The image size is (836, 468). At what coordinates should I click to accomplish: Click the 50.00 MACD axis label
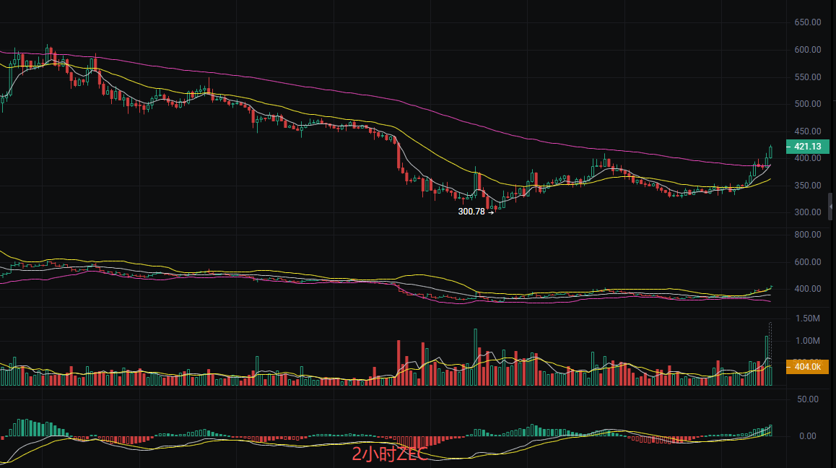tap(807, 399)
